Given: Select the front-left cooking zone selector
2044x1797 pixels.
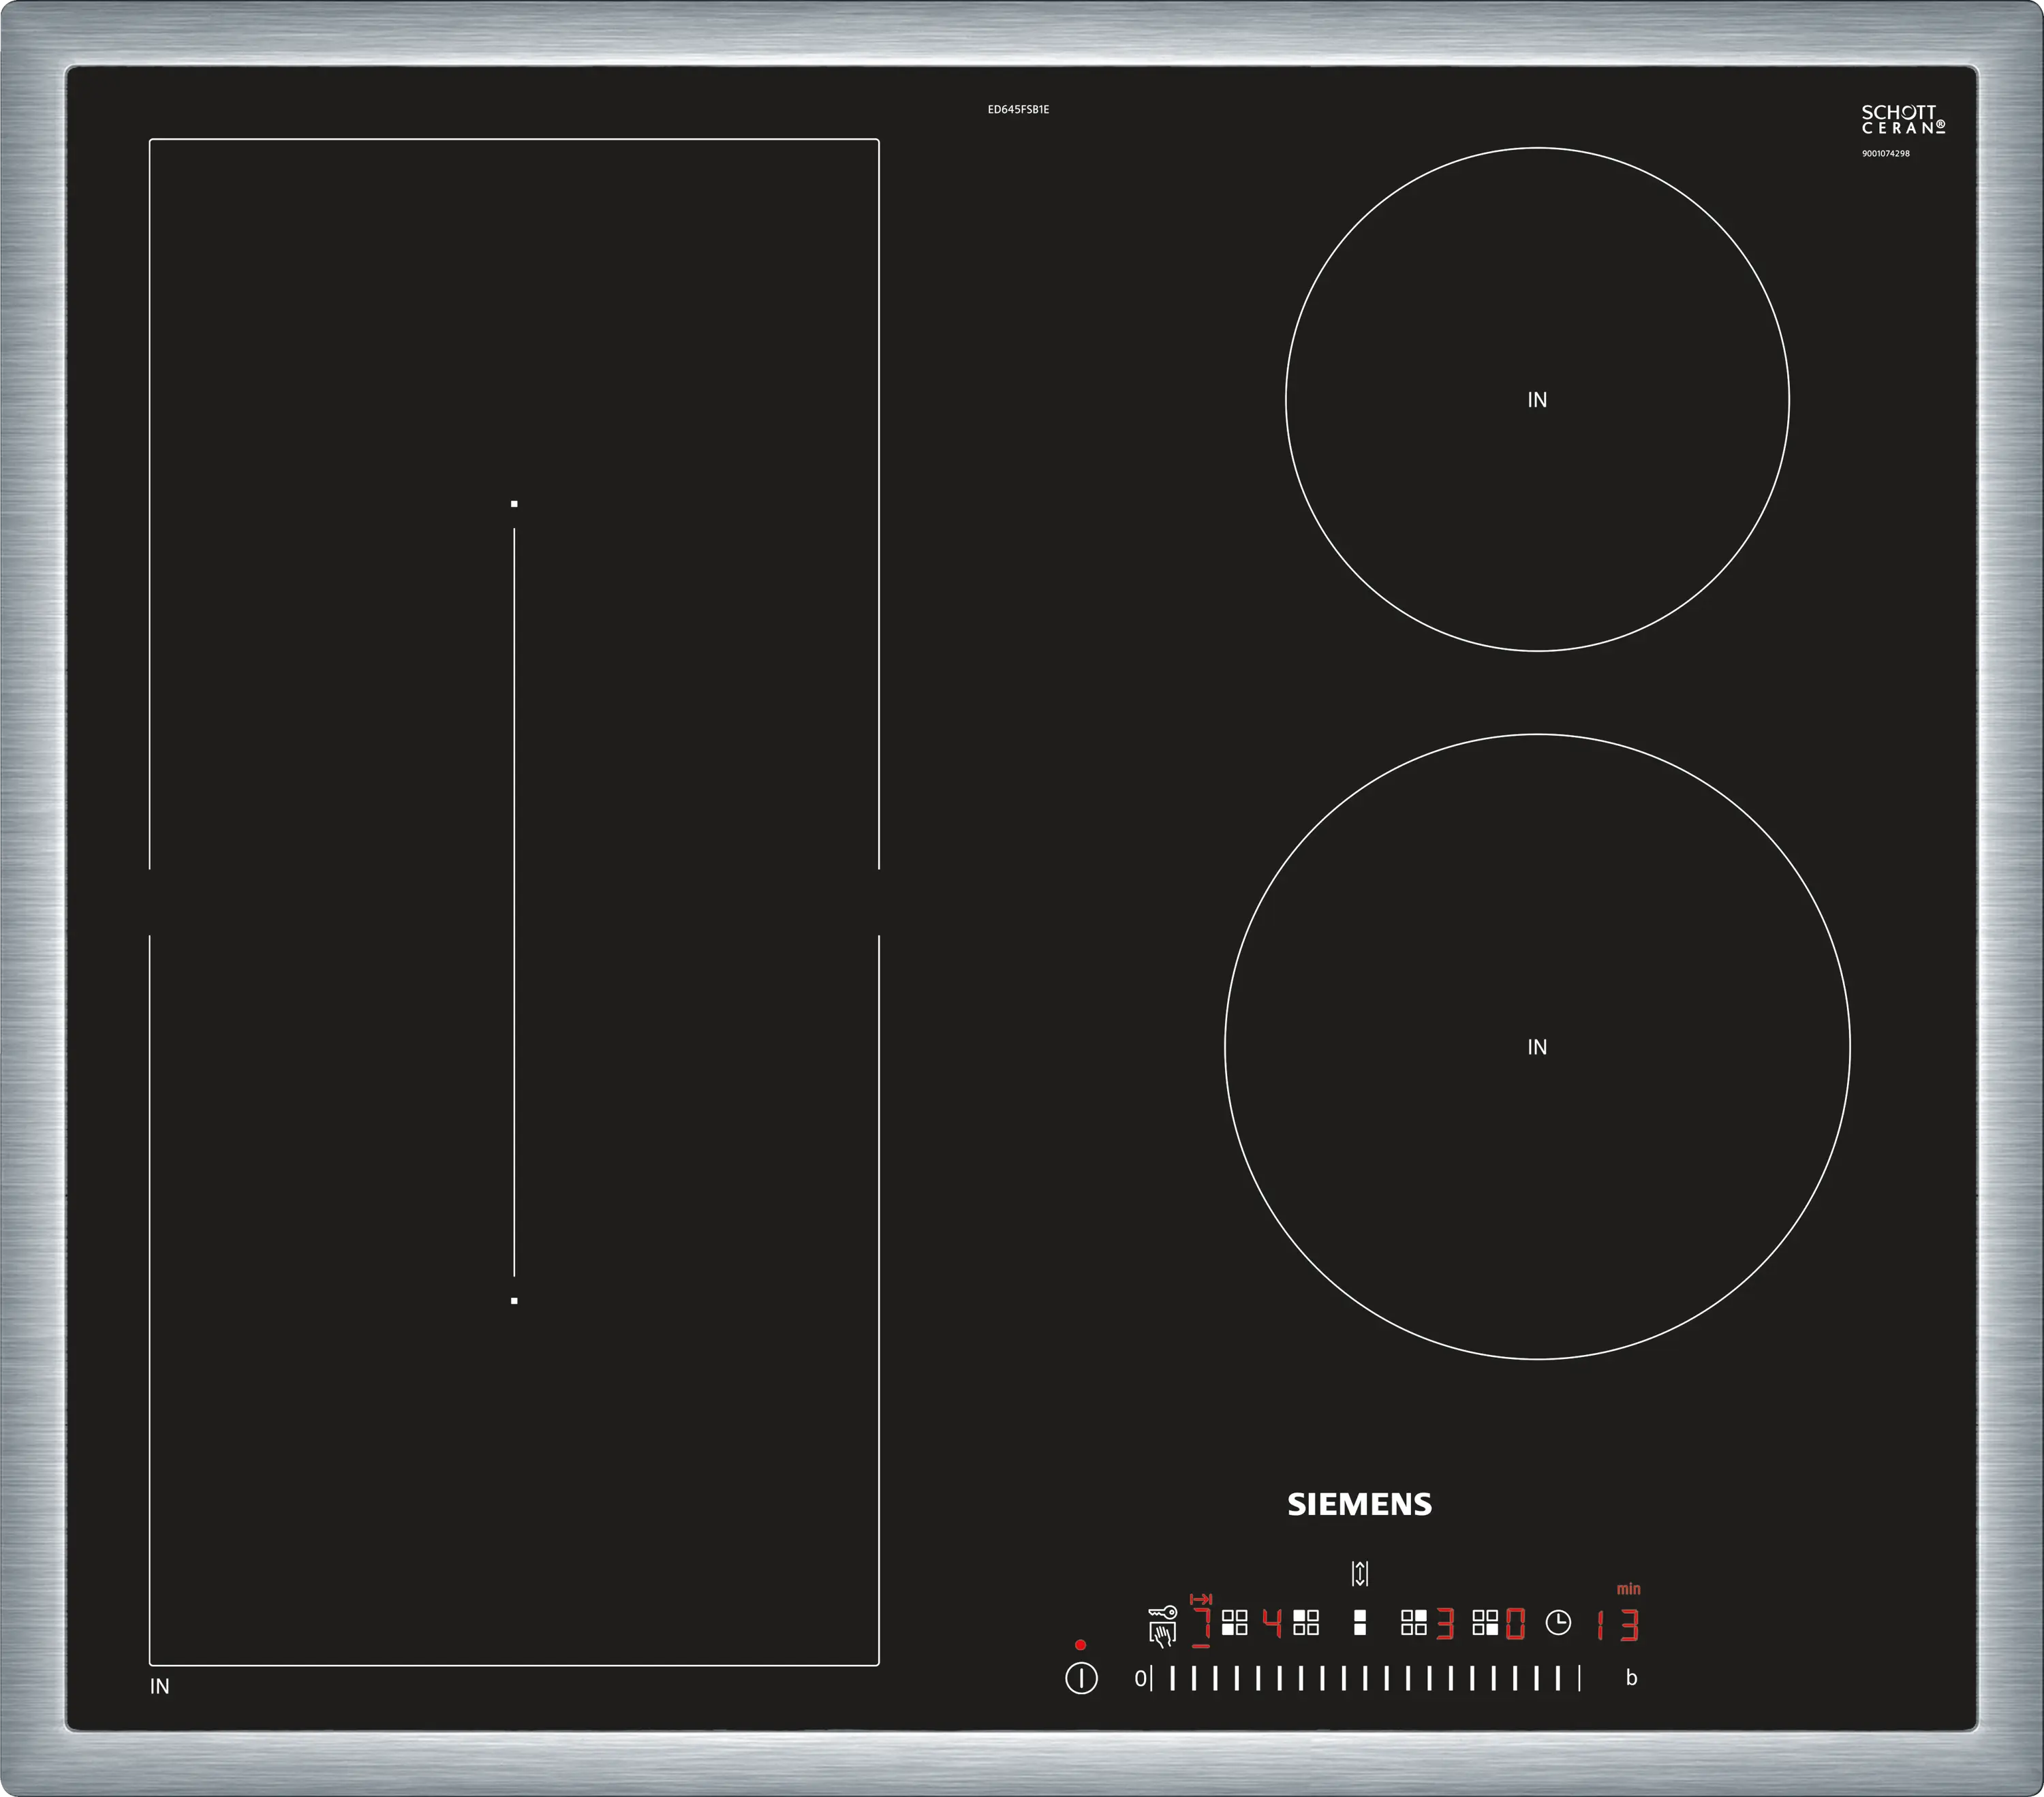Looking at the screenshot, I should tap(1235, 1622).
